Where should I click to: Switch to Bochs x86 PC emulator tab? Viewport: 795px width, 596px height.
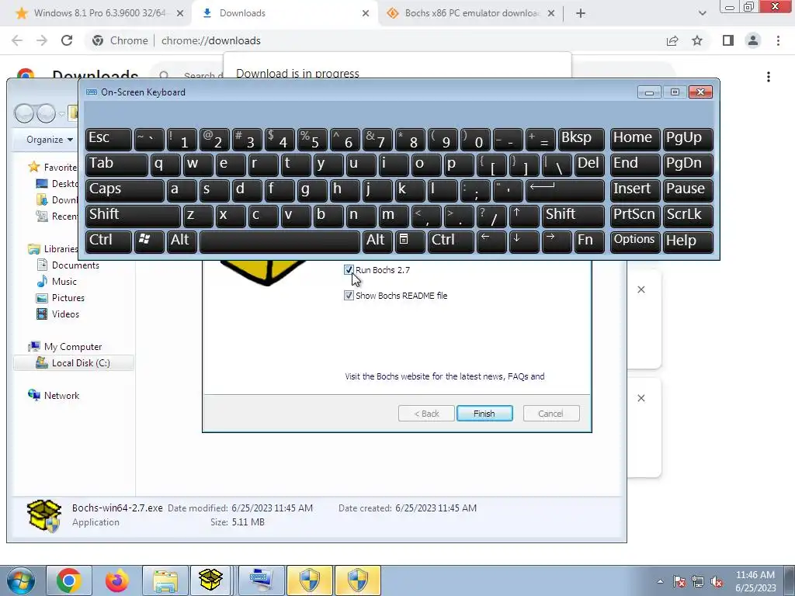tap(471, 13)
